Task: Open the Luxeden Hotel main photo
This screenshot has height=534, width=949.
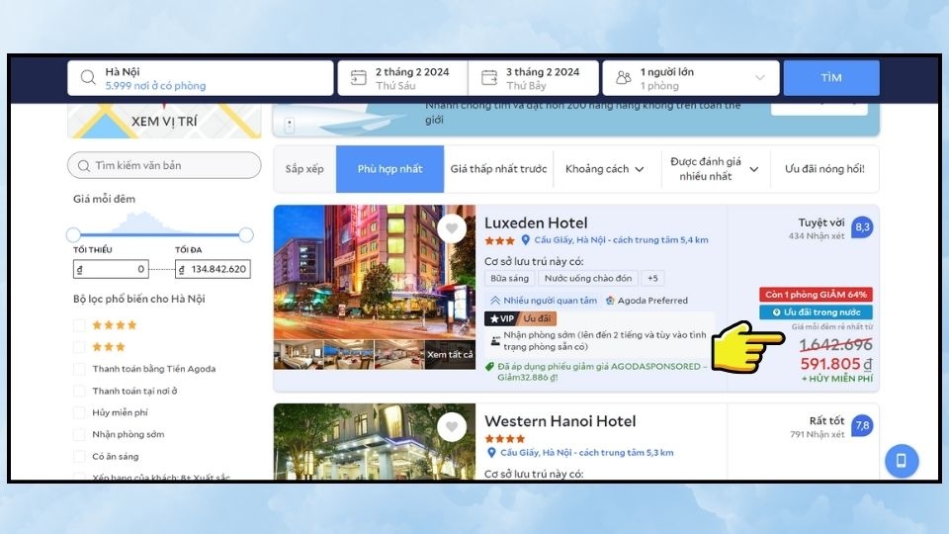Action: tap(374, 272)
